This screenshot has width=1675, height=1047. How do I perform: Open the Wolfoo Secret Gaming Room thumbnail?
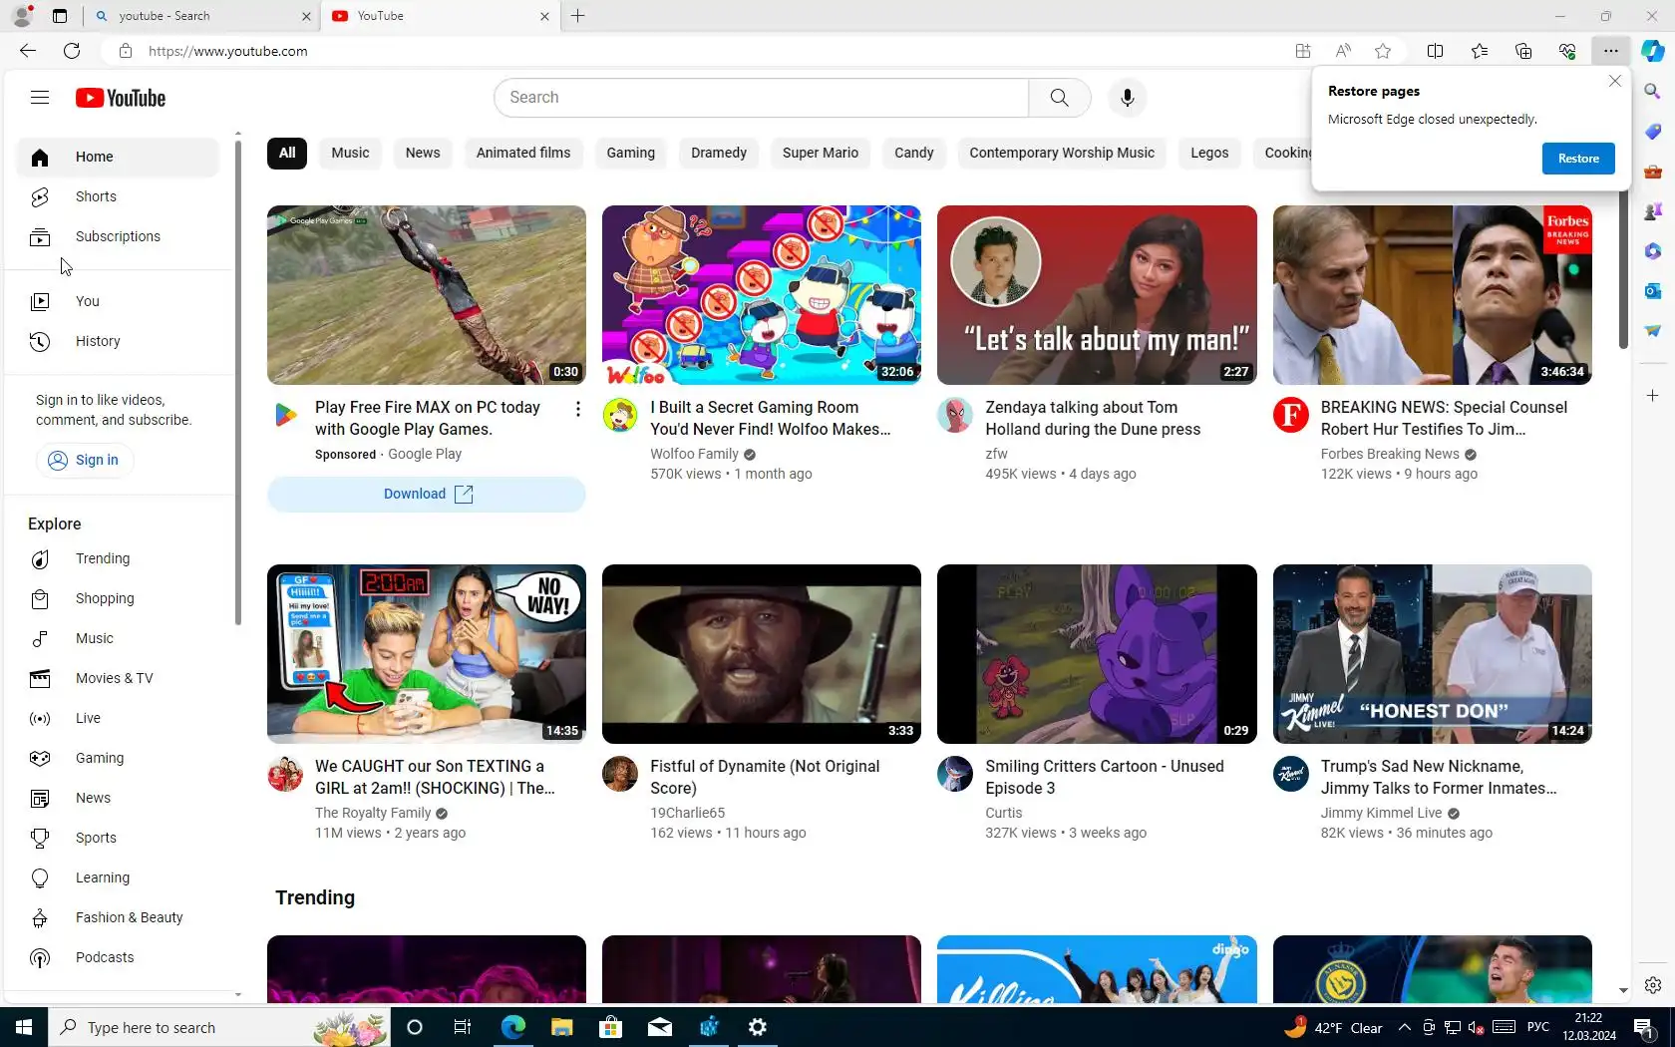click(762, 295)
